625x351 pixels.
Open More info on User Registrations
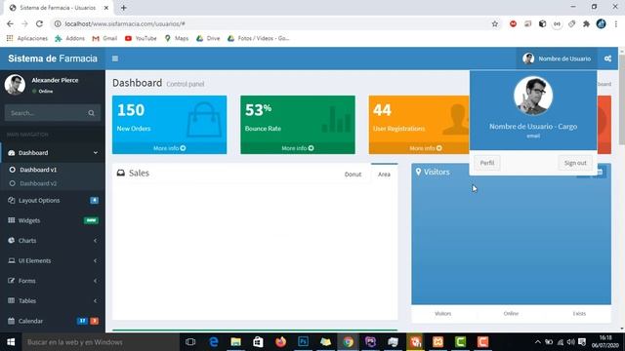(426, 148)
